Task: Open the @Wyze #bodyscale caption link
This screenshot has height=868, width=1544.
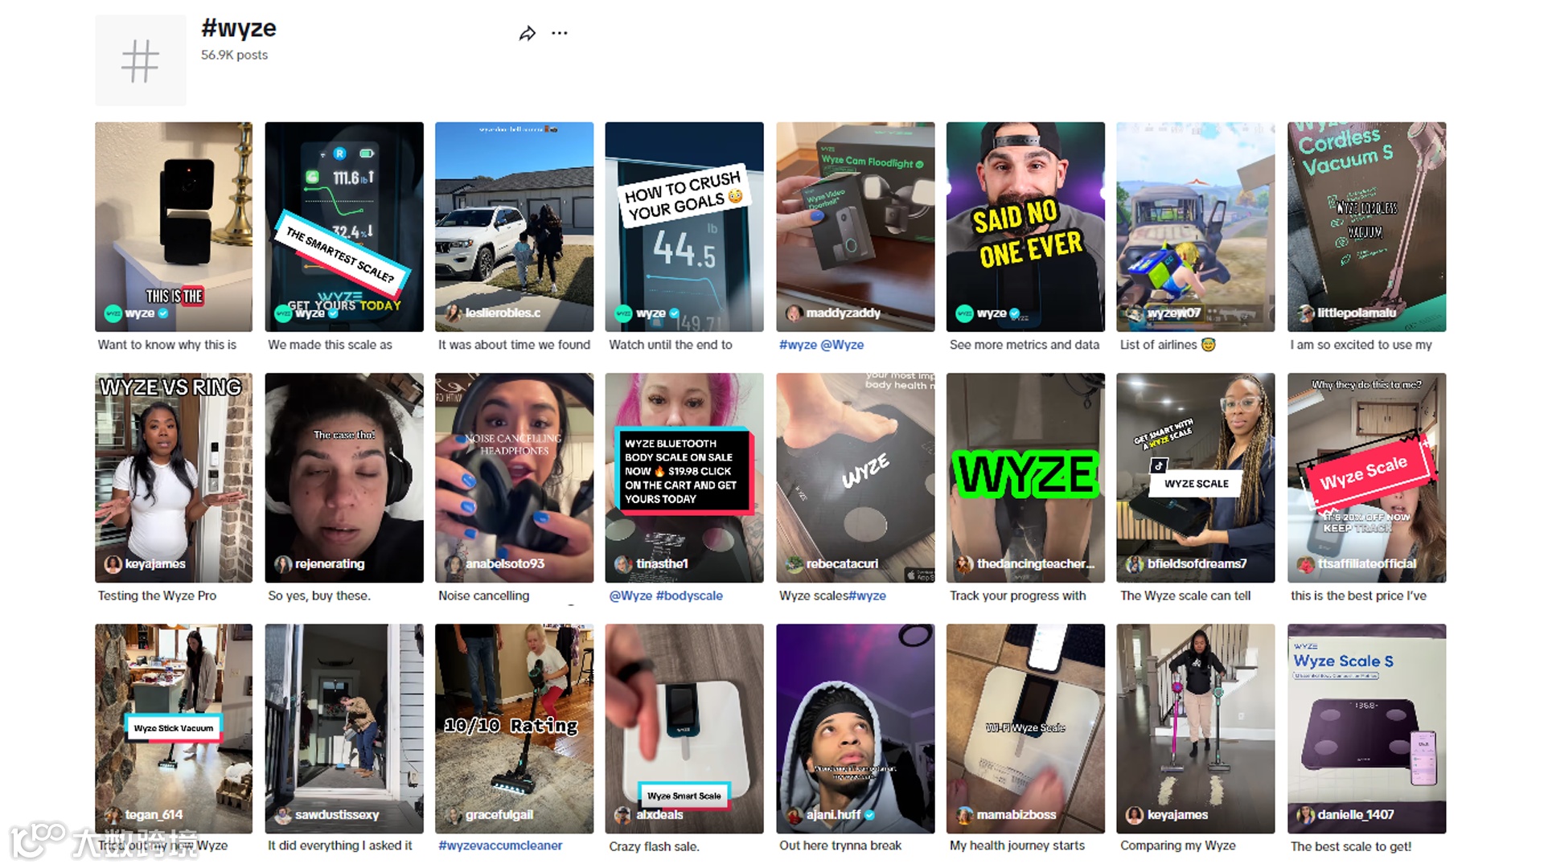Action: (666, 596)
